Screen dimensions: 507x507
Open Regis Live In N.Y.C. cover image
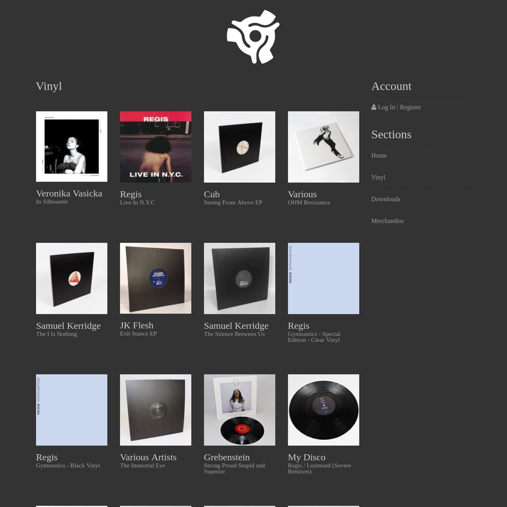[x=155, y=147]
